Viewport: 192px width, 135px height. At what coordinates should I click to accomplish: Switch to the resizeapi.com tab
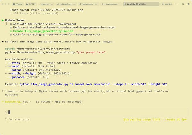click(111, 4)
